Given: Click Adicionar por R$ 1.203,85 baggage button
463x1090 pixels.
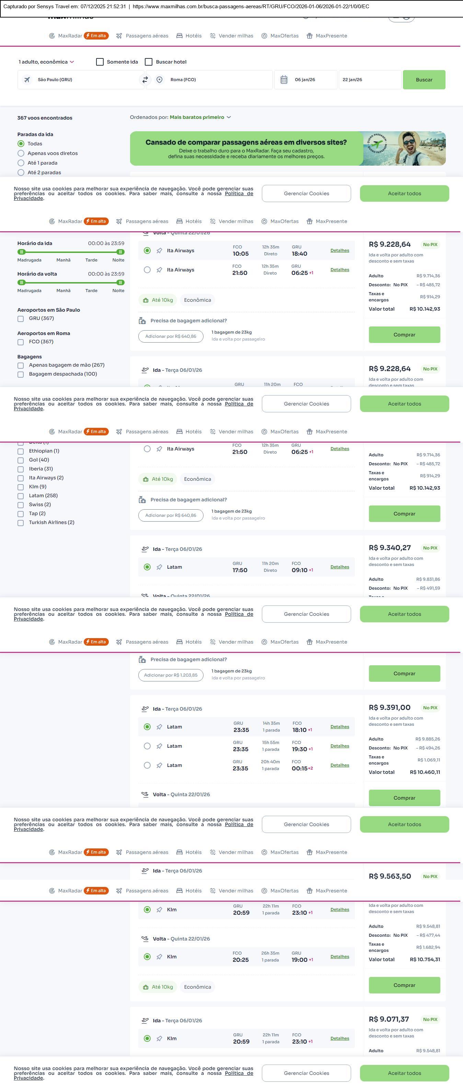Looking at the screenshot, I should (x=171, y=675).
